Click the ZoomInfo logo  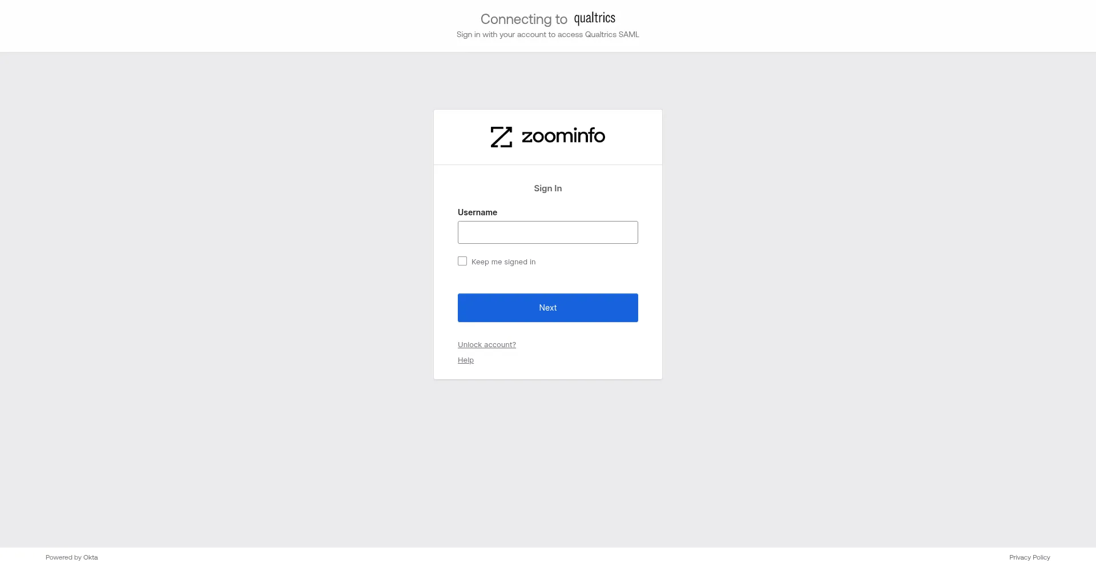(547, 136)
